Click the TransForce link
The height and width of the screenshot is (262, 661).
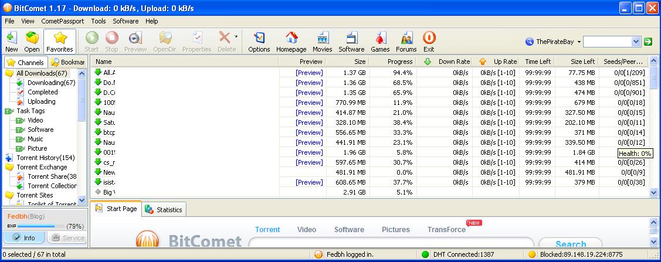click(446, 230)
